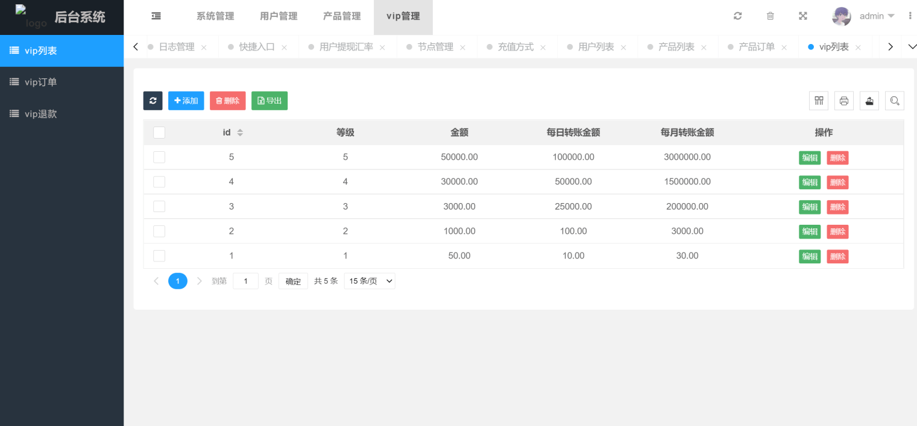The width and height of the screenshot is (917, 426).
Task: Close the 产品订单 tab
Action: click(784, 48)
